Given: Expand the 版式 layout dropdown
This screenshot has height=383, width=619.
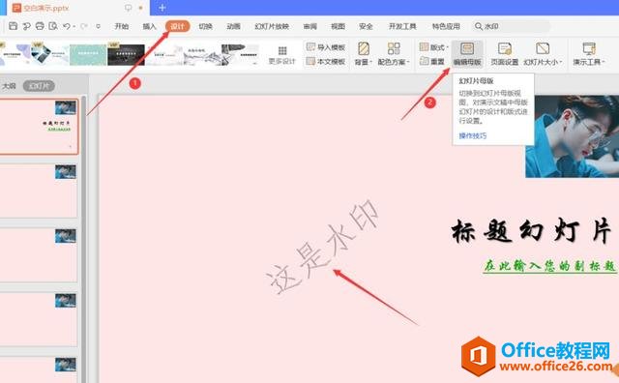Looking at the screenshot, I should tap(434, 47).
